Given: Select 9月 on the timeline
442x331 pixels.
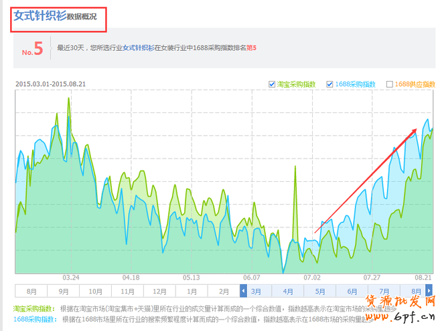Looking at the screenshot, I should click(63, 292).
